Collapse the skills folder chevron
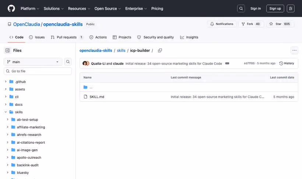Image resolution: width=302 pixels, height=179 pixels. 6,112
